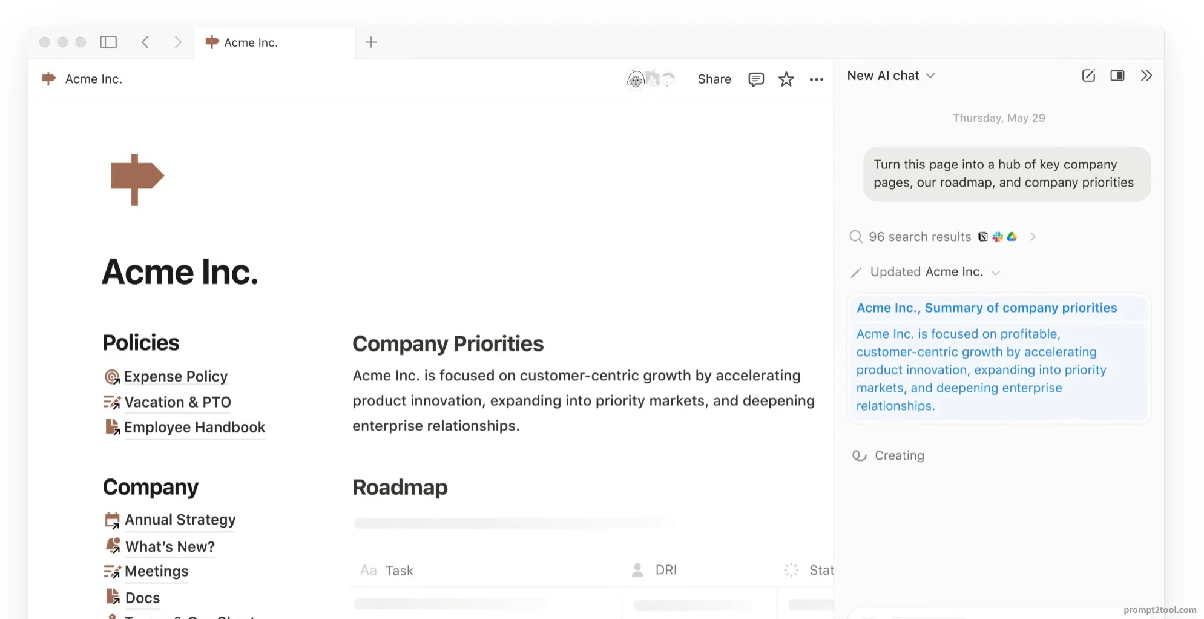Click the Company heading
Viewport: 1204px width, 619px height.
(x=151, y=488)
